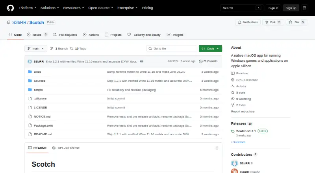
Task: Open the S3bRR owner link
Action: (x=19, y=22)
